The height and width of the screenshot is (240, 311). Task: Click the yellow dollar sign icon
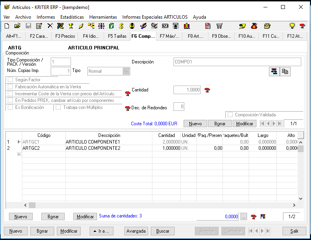click(x=121, y=26)
